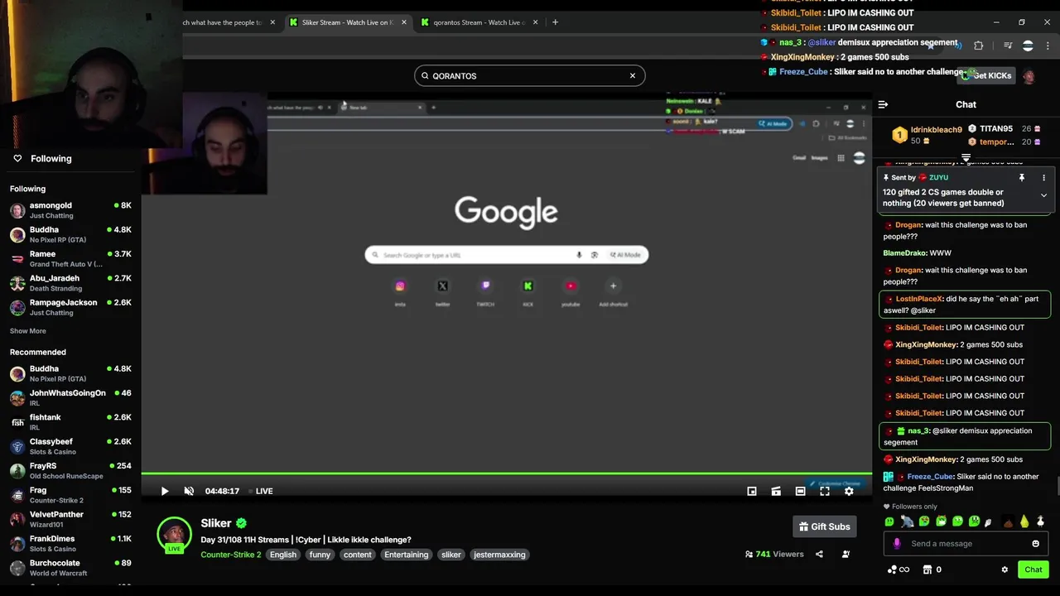Image resolution: width=1060 pixels, height=596 pixels.
Task: Open VelvetPanther recommended channel
Action: coord(70,519)
